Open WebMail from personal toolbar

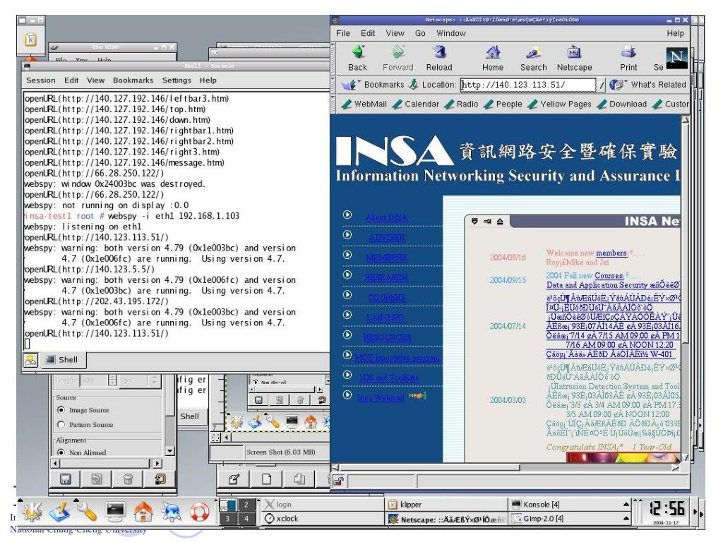pyautogui.click(x=364, y=104)
